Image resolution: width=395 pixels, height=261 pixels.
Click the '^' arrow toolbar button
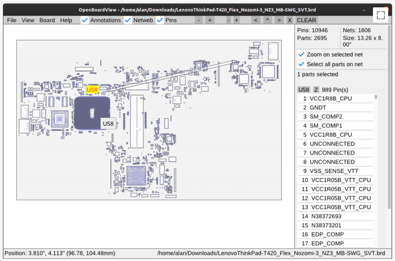coord(268,20)
